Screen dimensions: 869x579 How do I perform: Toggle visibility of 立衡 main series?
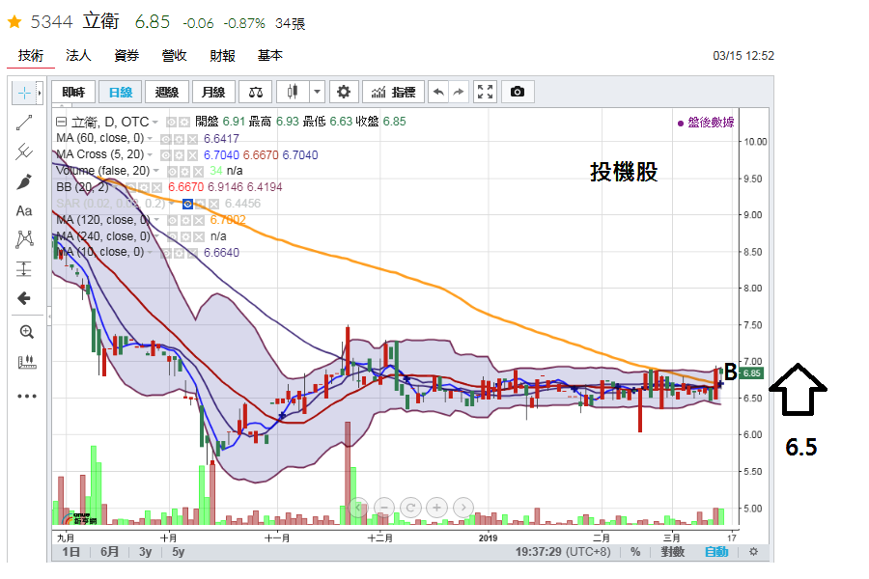point(172,122)
